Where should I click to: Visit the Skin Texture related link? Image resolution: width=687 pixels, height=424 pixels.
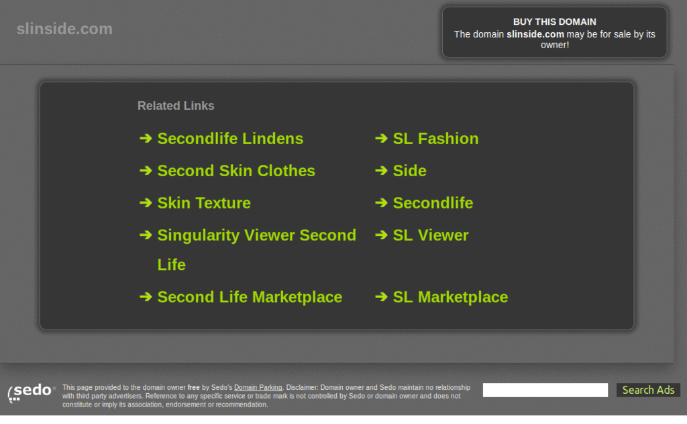pos(204,203)
